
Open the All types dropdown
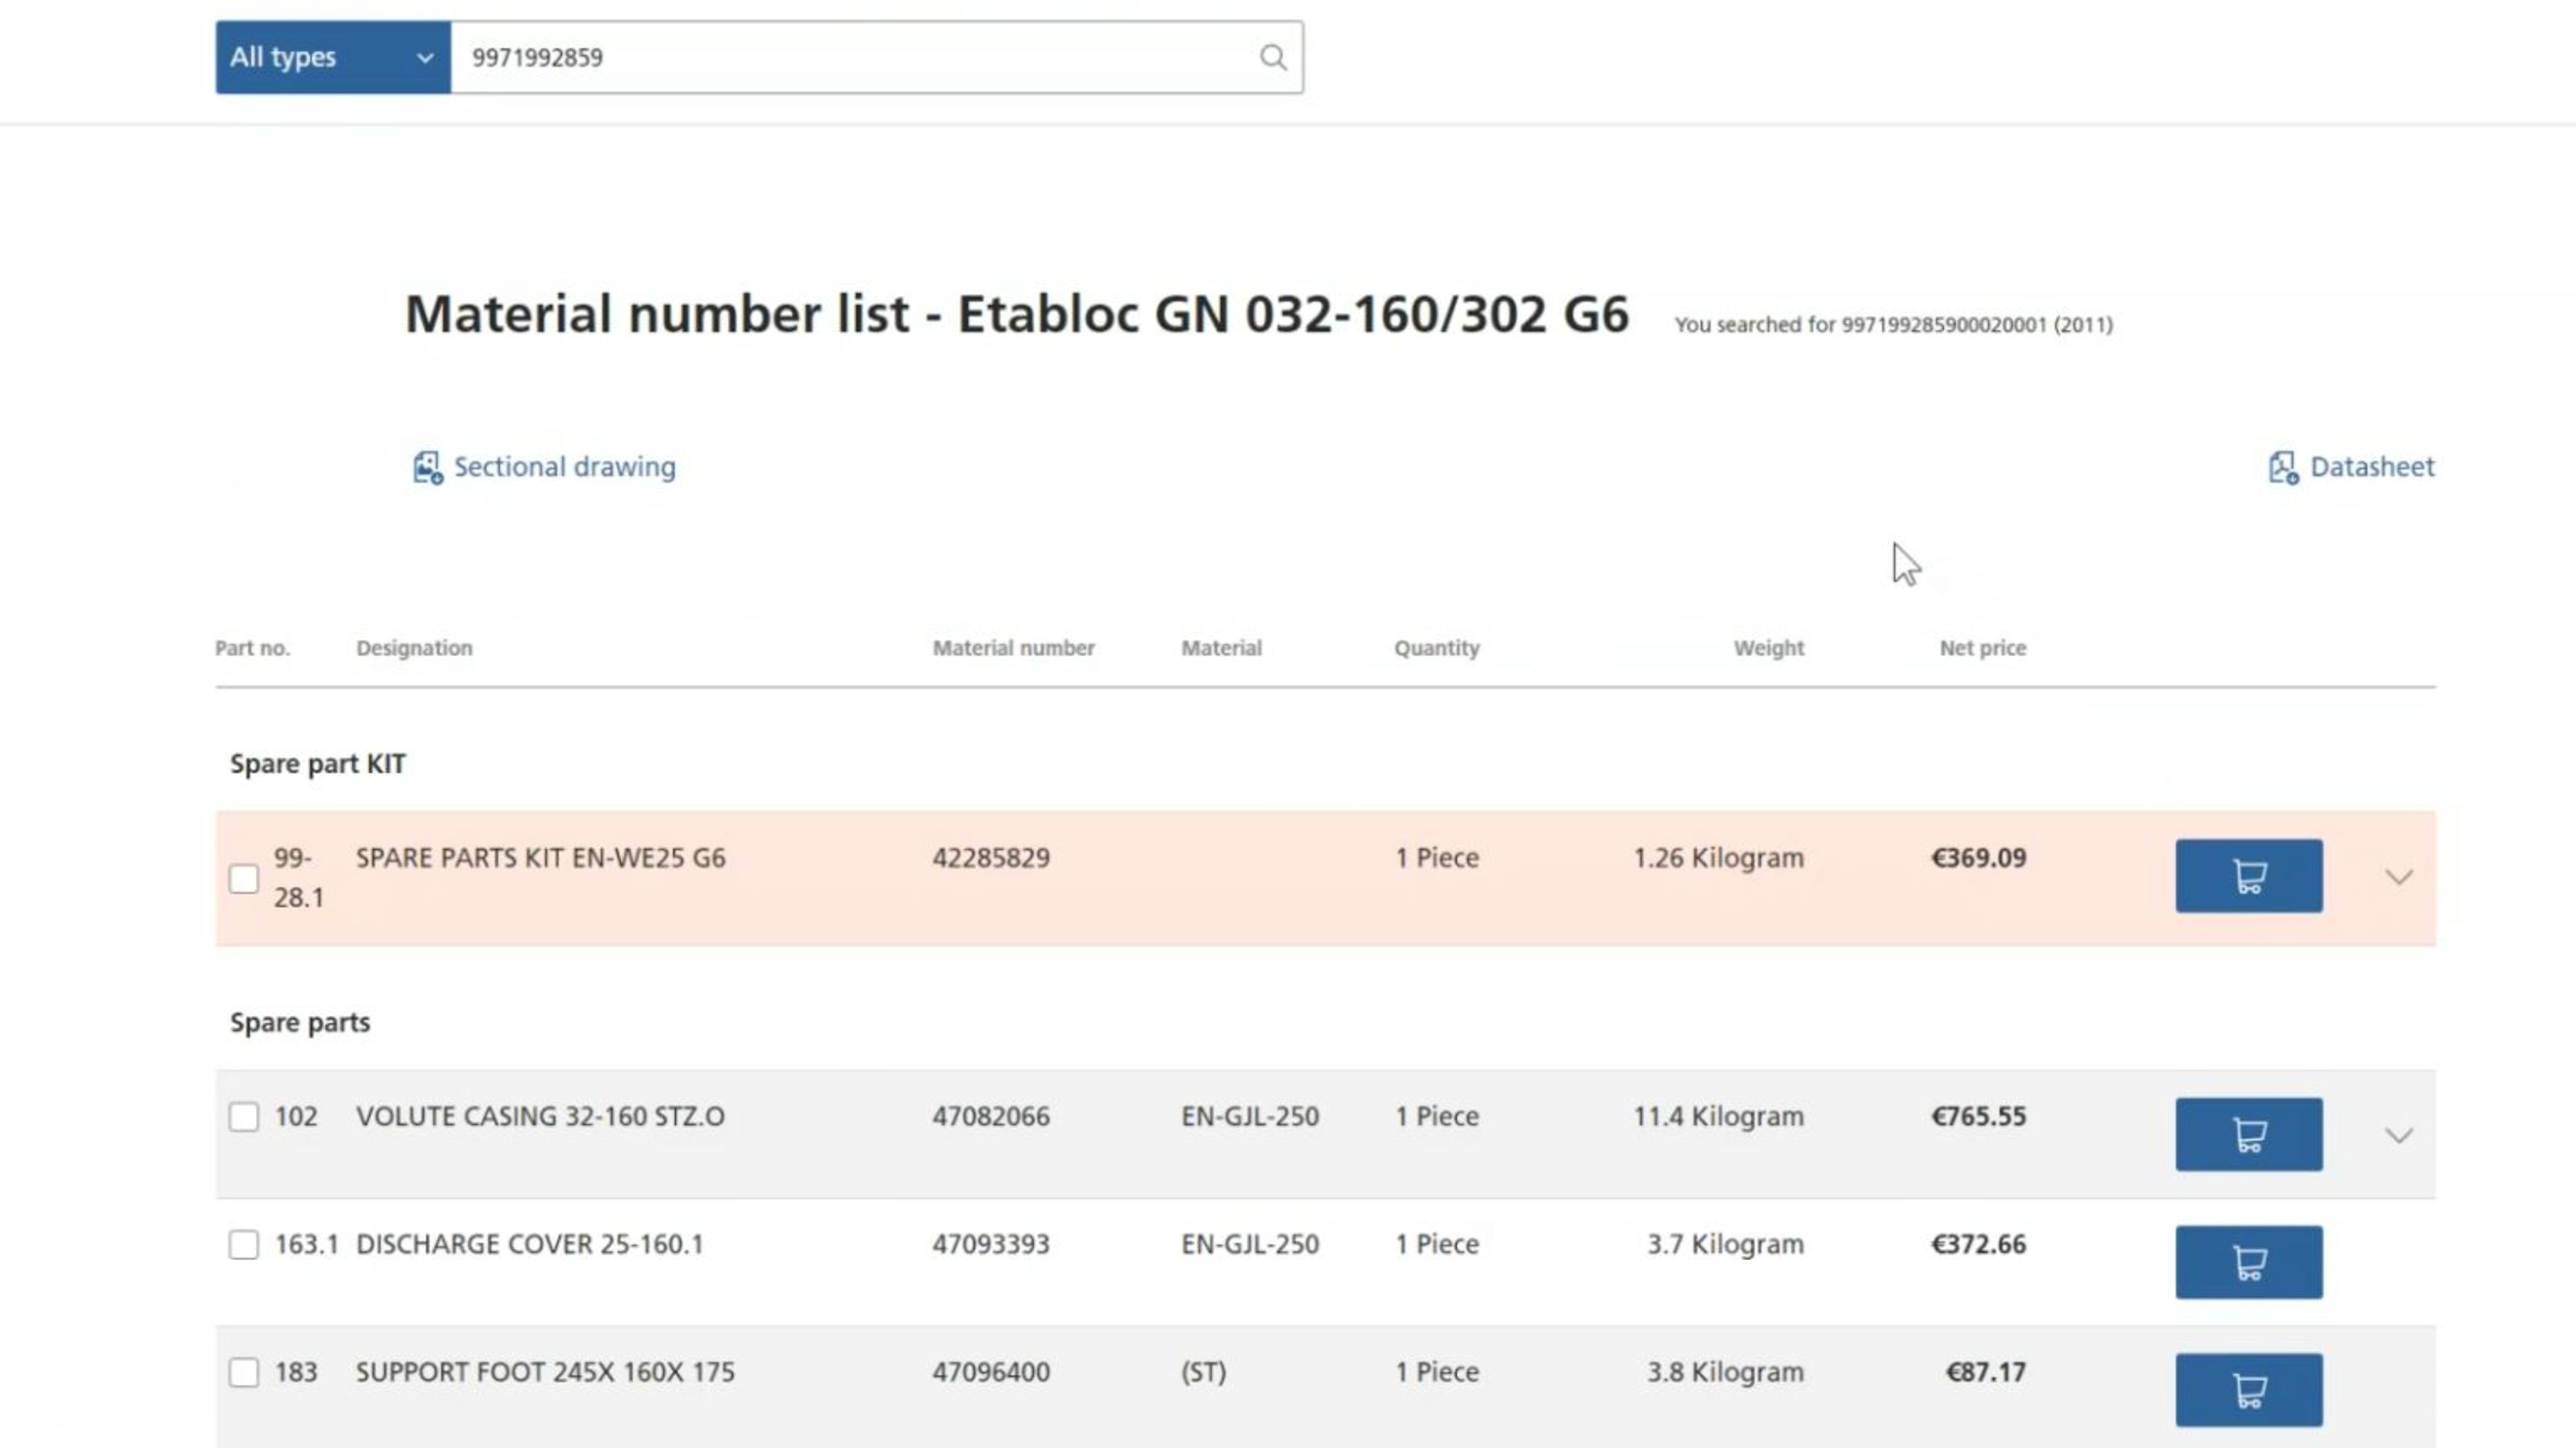tap(333, 57)
